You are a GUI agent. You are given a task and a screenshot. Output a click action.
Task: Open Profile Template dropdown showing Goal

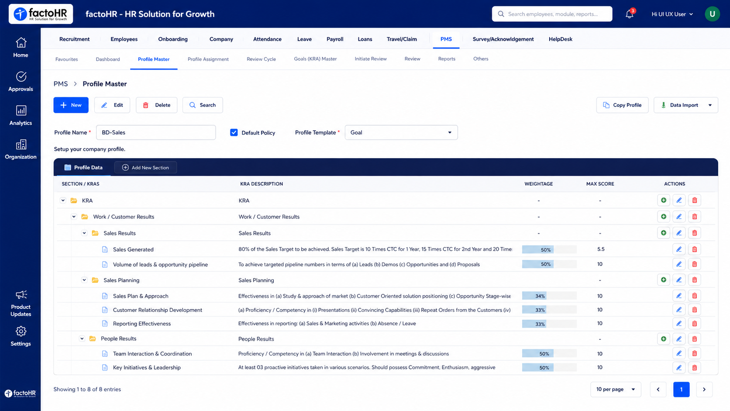(401, 132)
